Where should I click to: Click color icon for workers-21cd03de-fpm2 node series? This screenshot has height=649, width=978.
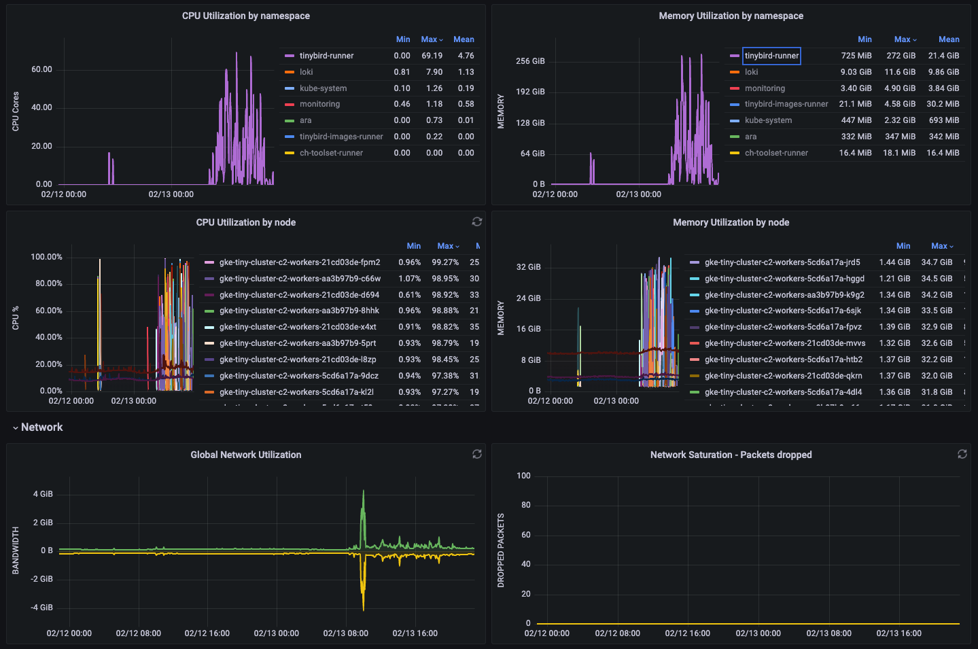coord(209,262)
